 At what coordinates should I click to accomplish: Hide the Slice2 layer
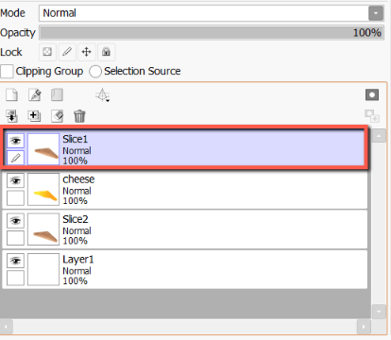pos(15,221)
